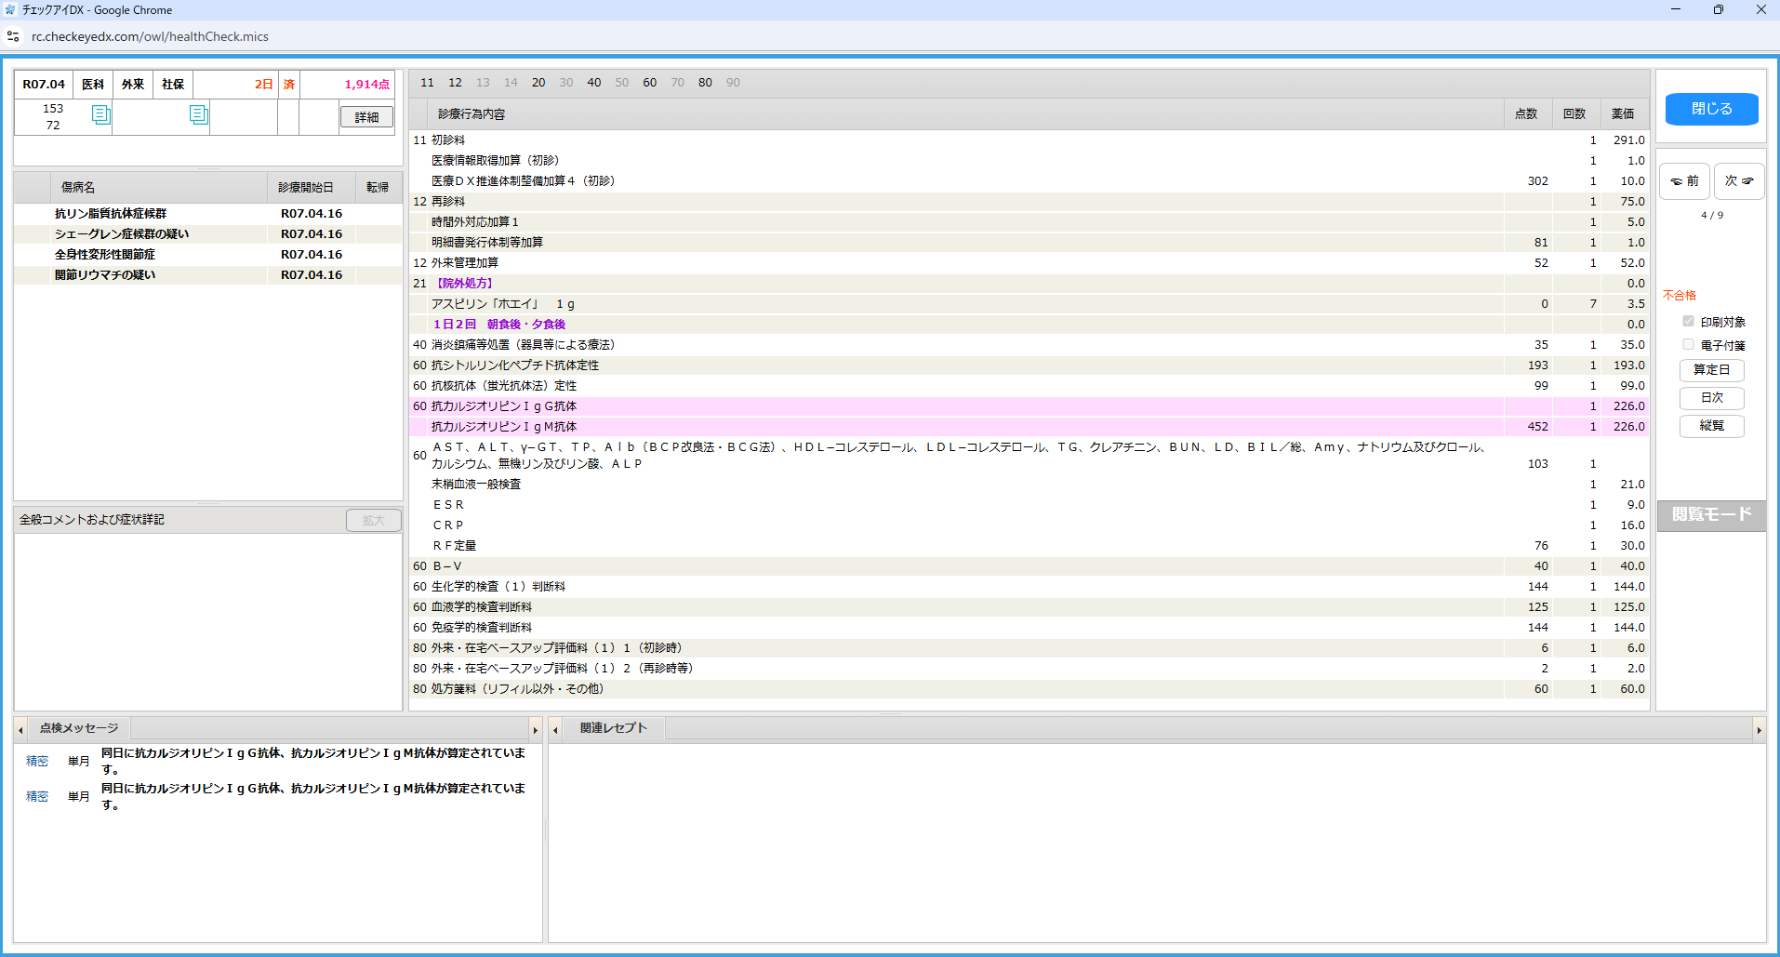Image resolution: width=1780 pixels, height=957 pixels.
Task: Click the browser address bar URL
Action: point(150,36)
